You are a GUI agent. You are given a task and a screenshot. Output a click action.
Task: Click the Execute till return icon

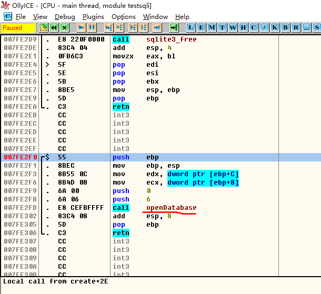(x=156, y=27)
